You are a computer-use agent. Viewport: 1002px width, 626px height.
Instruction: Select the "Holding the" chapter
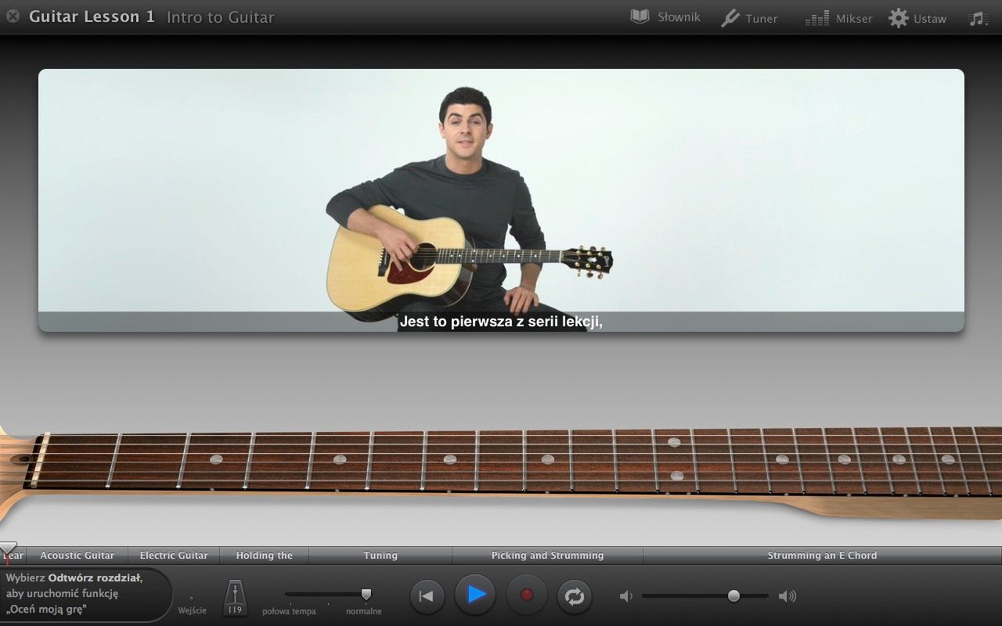tap(264, 556)
